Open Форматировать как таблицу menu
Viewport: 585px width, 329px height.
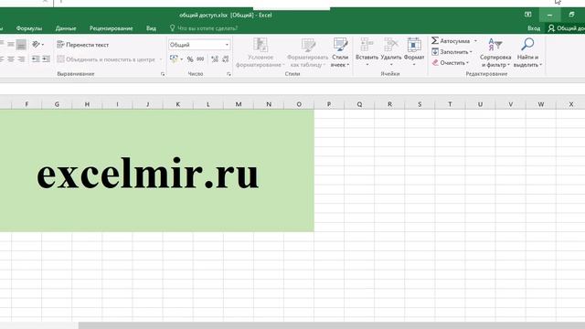(307, 53)
